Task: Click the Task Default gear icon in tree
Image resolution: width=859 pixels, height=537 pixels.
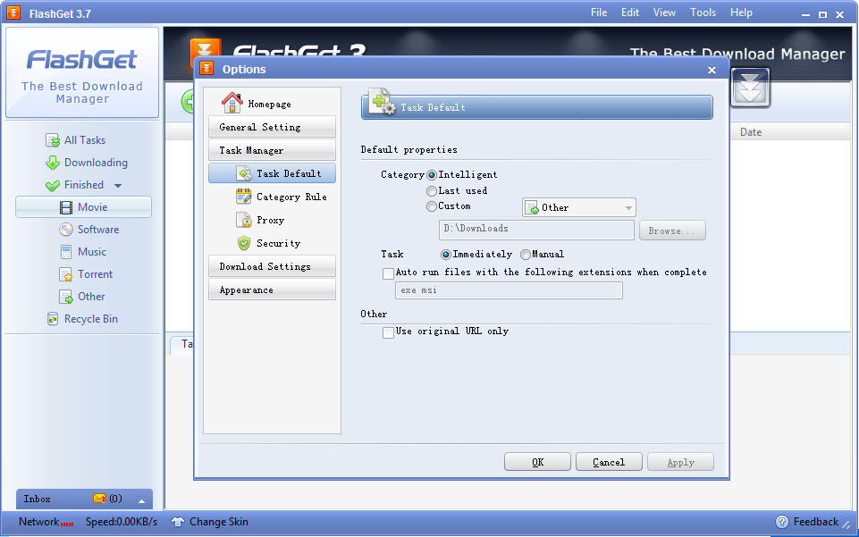Action: [244, 173]
